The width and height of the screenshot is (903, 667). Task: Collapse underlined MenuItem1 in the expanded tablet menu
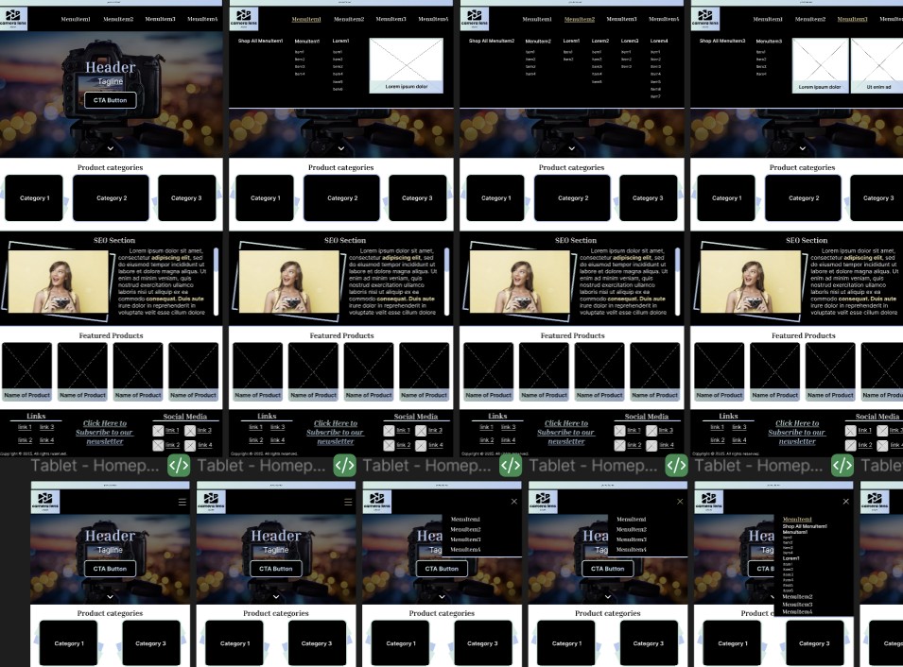click(797, 519)
